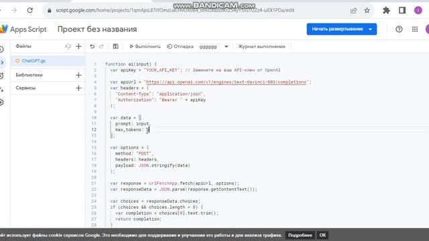
Task: Bookmark this page with the star icon
Action: pyautogui.click(x=367, y=11)
